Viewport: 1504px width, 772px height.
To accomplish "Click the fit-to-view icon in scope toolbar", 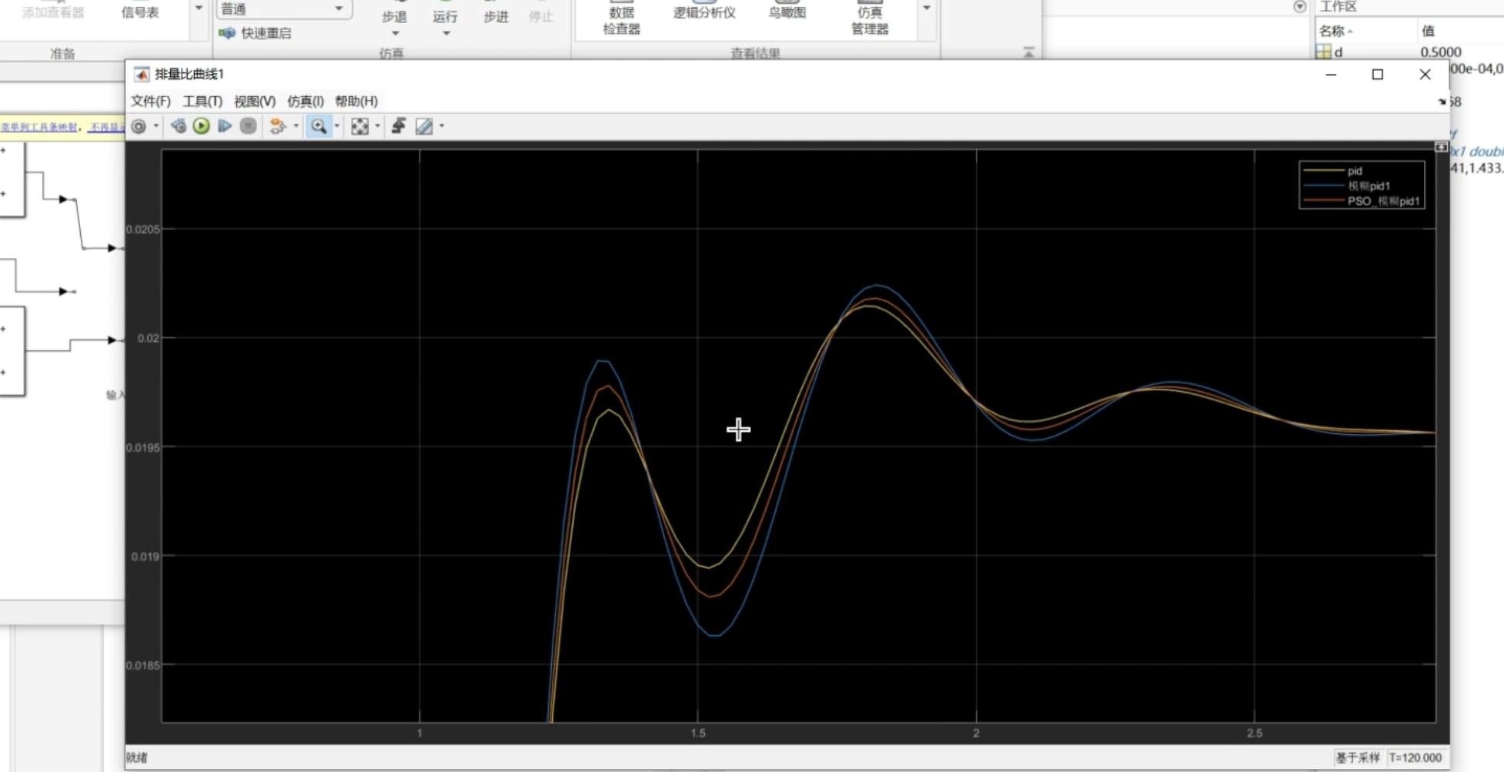I will [359, 126].
